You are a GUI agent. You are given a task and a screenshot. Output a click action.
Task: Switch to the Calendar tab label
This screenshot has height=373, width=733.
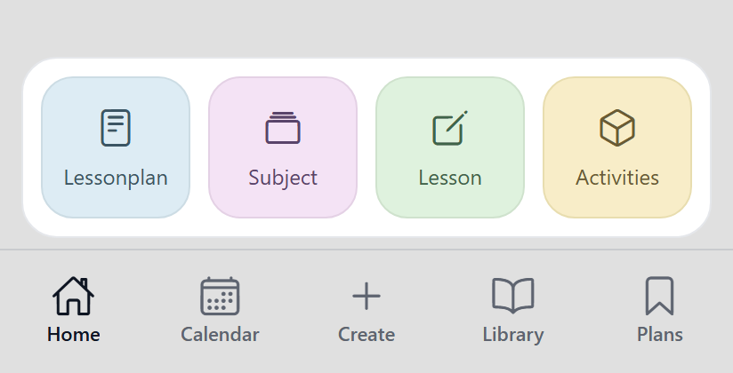[x=220, y=335]
